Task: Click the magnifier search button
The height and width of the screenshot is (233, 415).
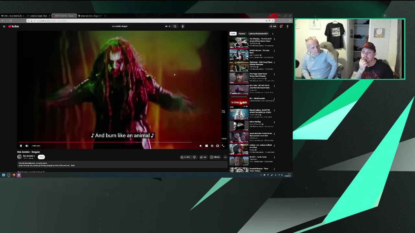Action: coord(175,26)
